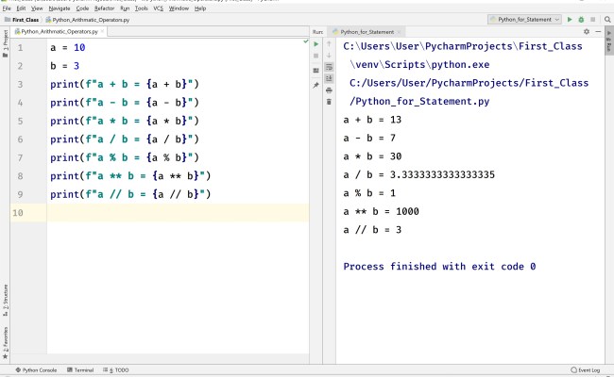Click the green inspection checkmark in the editor
Screen dimensions: 614x377
305,41
